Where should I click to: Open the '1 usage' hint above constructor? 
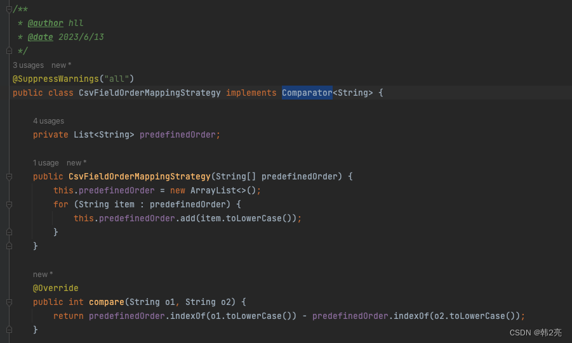(x=46, y=163)
